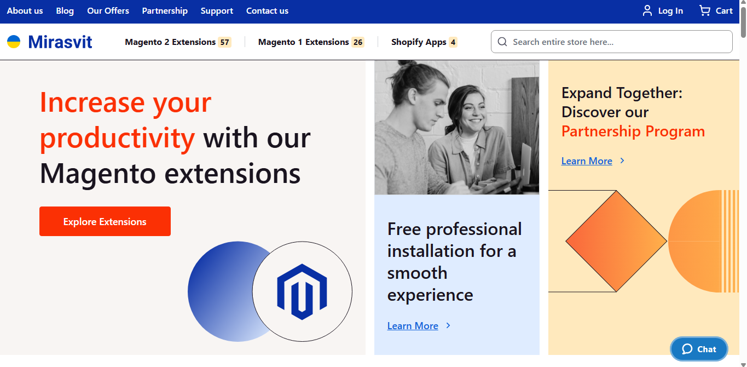
Task: Follow Learn More under Partnership Program
Action: pos(587,160)
